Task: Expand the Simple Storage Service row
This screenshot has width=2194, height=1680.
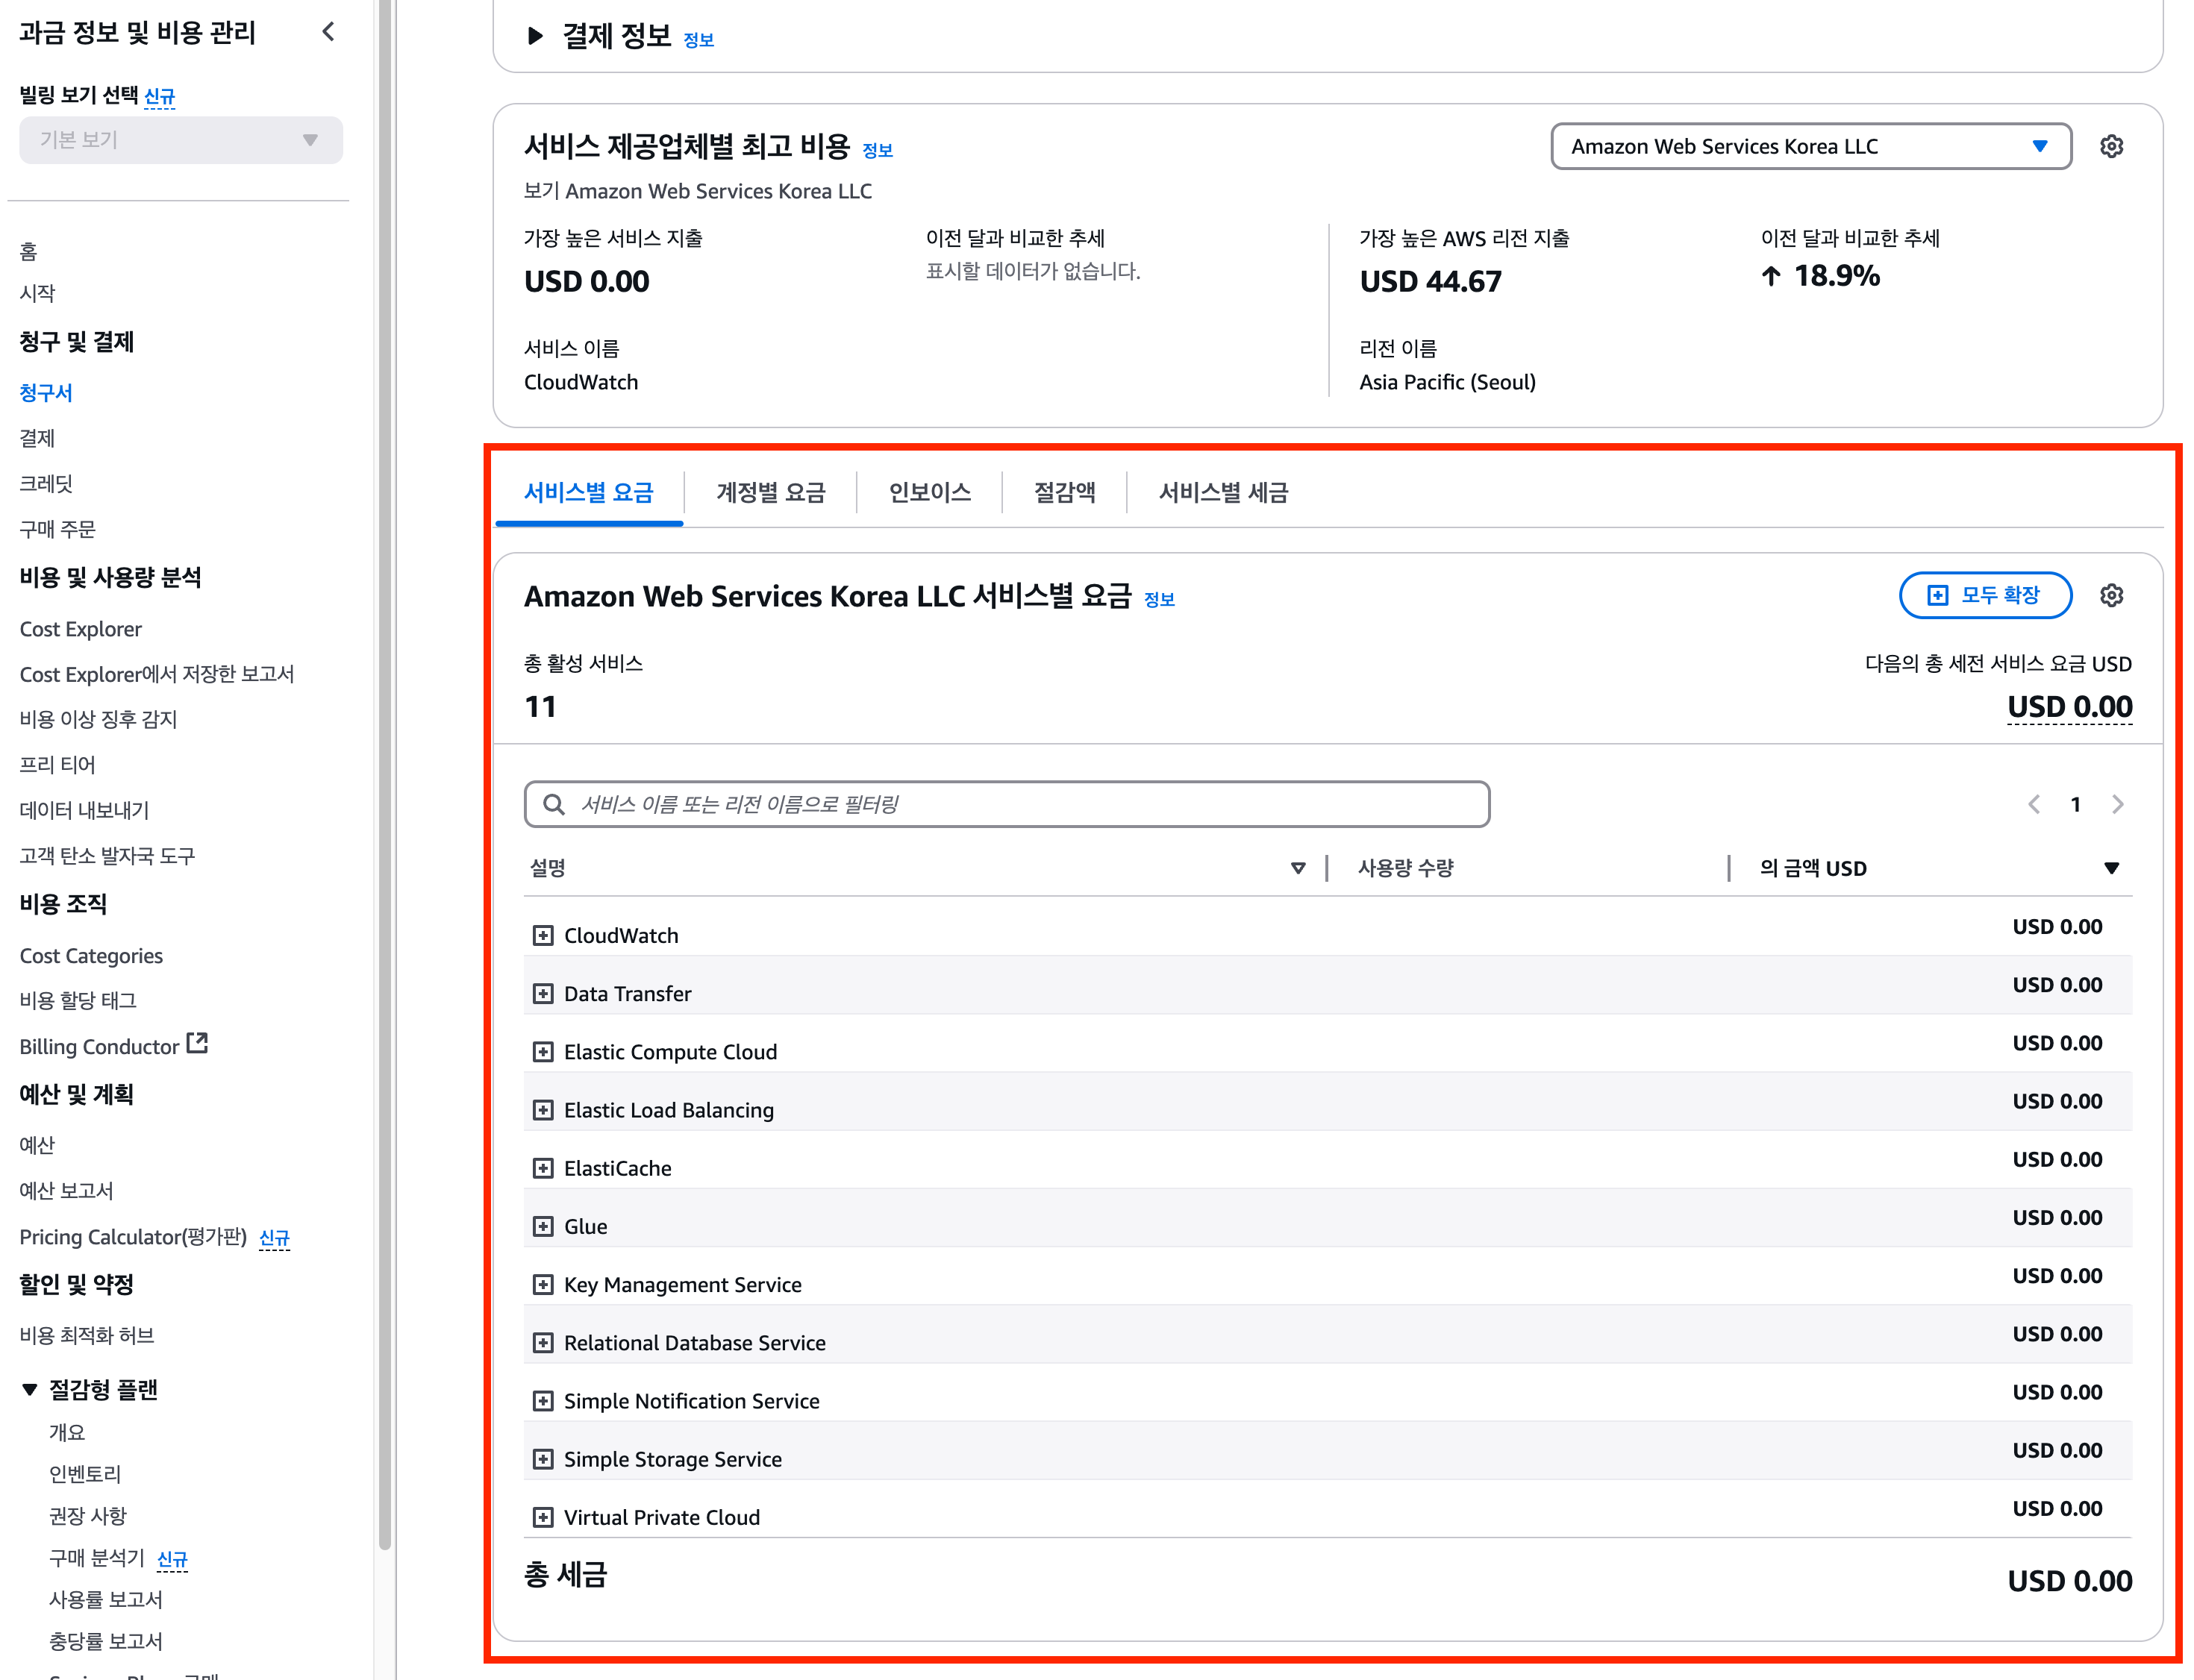Action: point(543,1459)
